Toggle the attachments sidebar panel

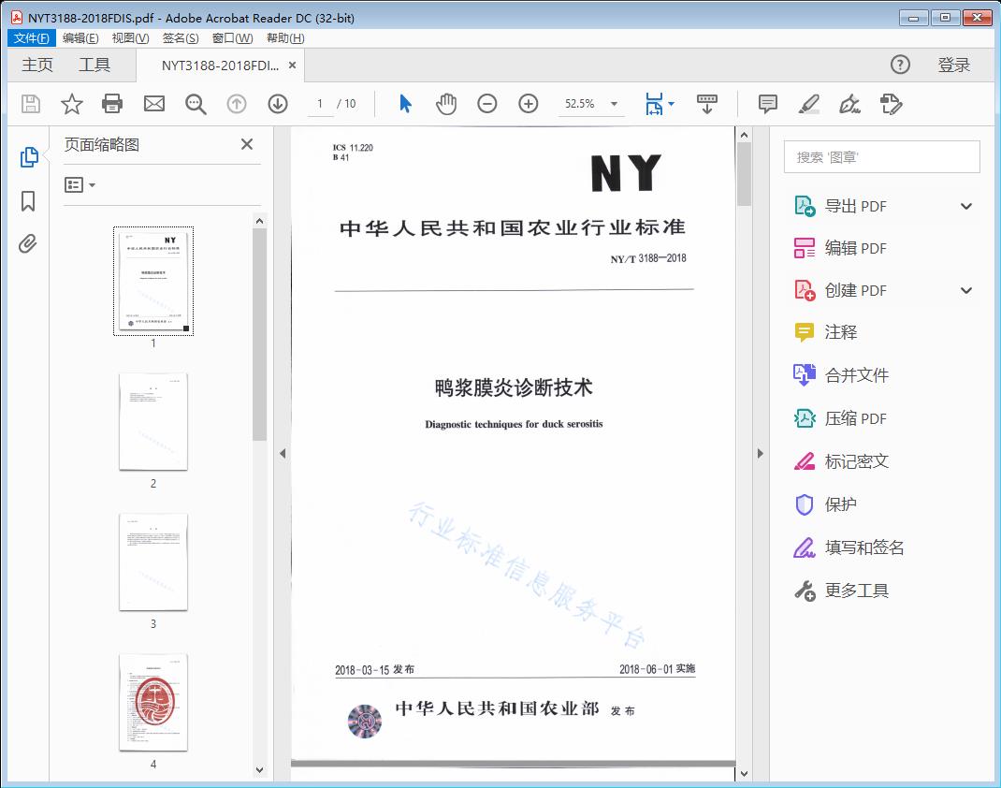[28, 243]
